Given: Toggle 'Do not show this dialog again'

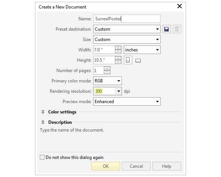Looking at the screenshot, I should click(x=42, y=157).
